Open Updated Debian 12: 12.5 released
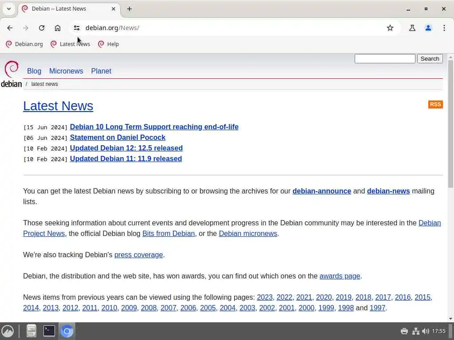Image resolution: width=454 pixels, height=340 pixels. [126, 148]
